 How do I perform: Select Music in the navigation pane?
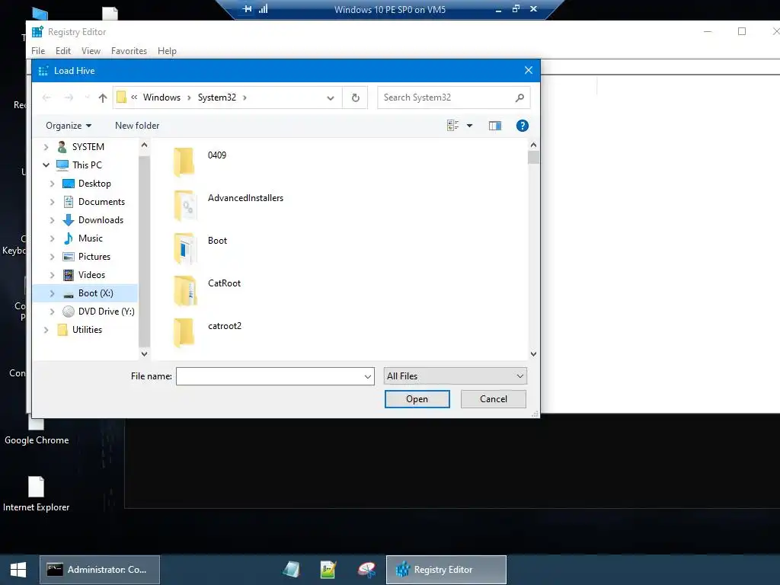tap(91, 238)
